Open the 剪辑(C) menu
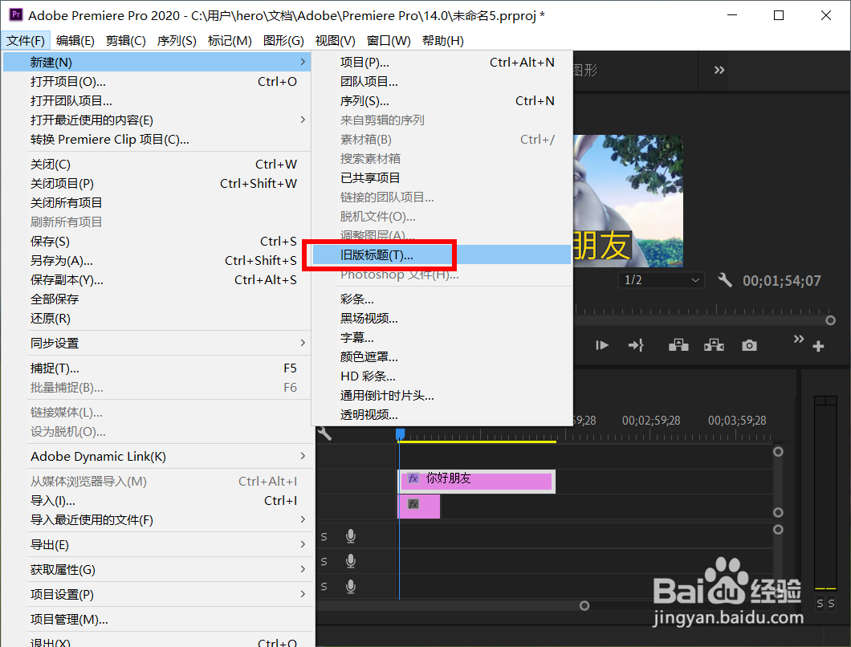The image size is (851, 647). [126, 41]
